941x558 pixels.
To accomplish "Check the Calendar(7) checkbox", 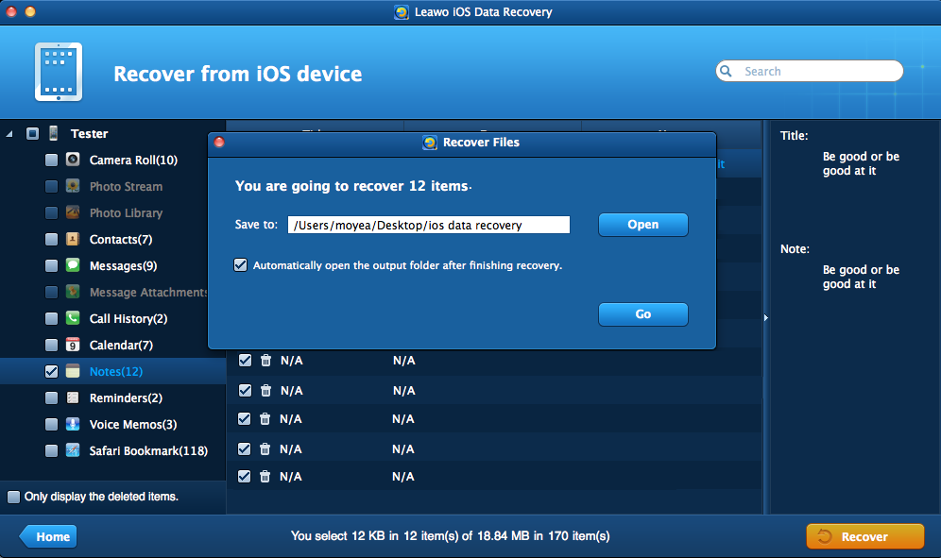I will 52,345.
